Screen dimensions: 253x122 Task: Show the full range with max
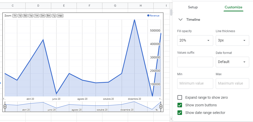pyautogui.click(x=60, y=16)
